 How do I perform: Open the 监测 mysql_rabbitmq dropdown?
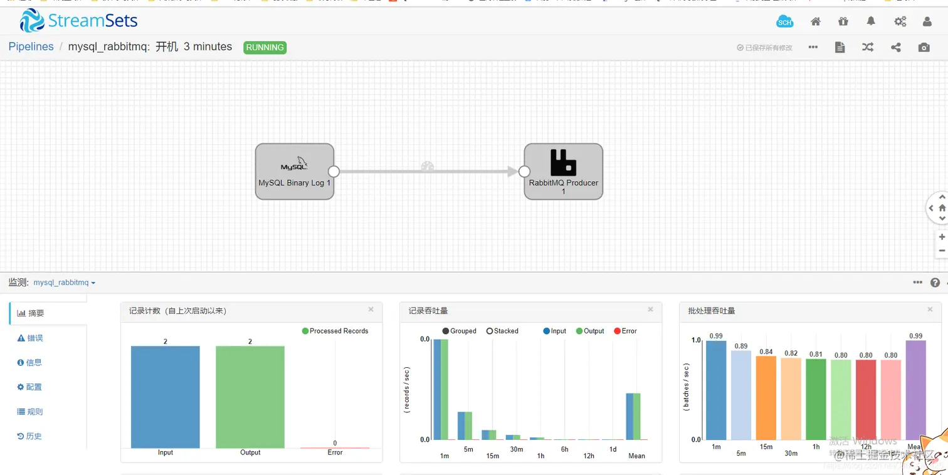(x=65, y=283)
